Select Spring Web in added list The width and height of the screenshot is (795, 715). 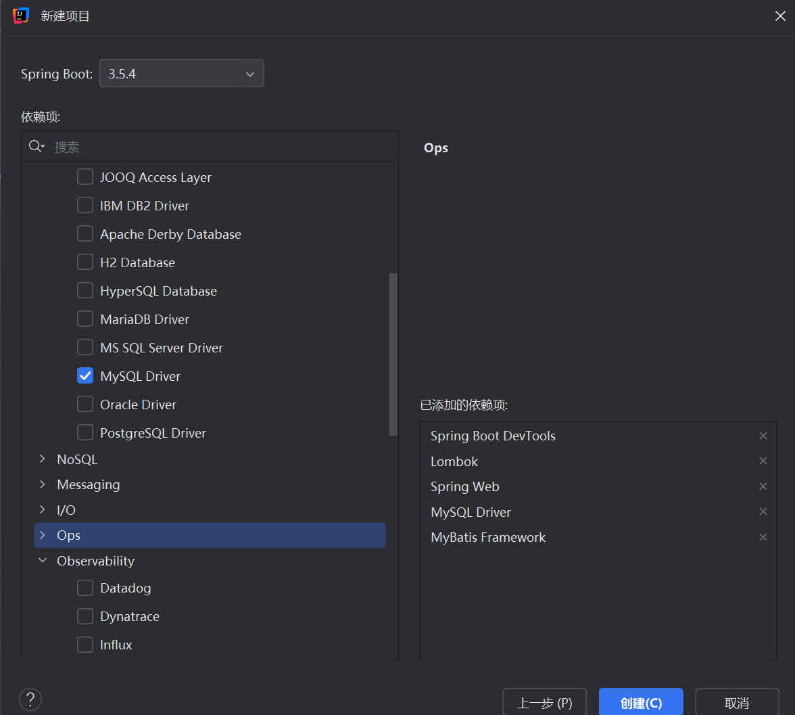coord(465,486)
